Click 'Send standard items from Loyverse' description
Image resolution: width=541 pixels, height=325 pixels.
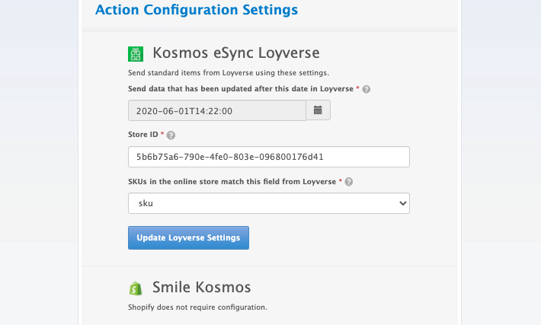pos(229,73)
